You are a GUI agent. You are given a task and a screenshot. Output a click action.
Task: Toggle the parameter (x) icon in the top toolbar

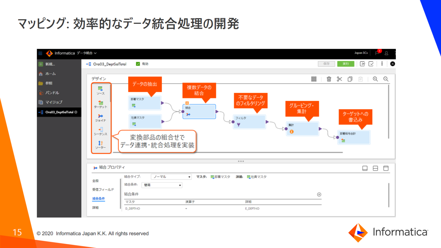click(362, 64)
